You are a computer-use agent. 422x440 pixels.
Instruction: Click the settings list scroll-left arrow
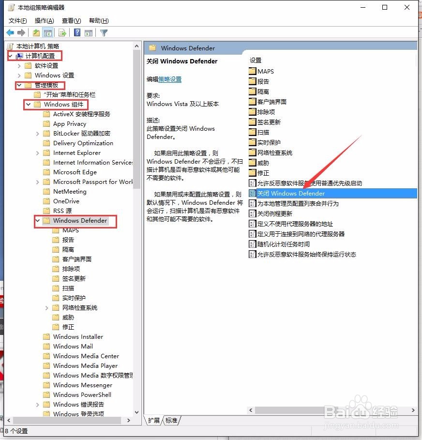point(251,410)
